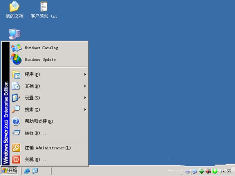Select 设置(S) in the Start menu
Viewport: 235px width, 176px height.
(x=49, y=98)
